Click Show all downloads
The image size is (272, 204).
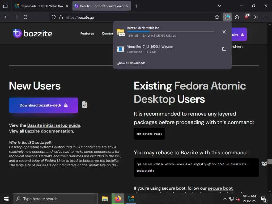[131, 63]
